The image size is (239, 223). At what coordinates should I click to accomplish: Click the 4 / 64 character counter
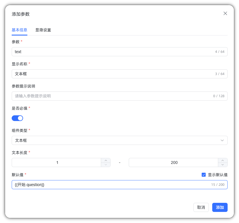click(220, 52)
